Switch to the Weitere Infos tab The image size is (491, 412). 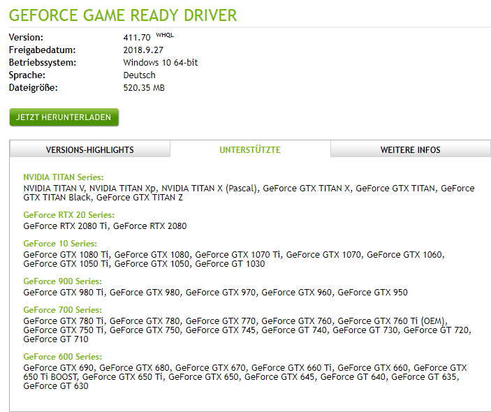click(x=410, y=149)
